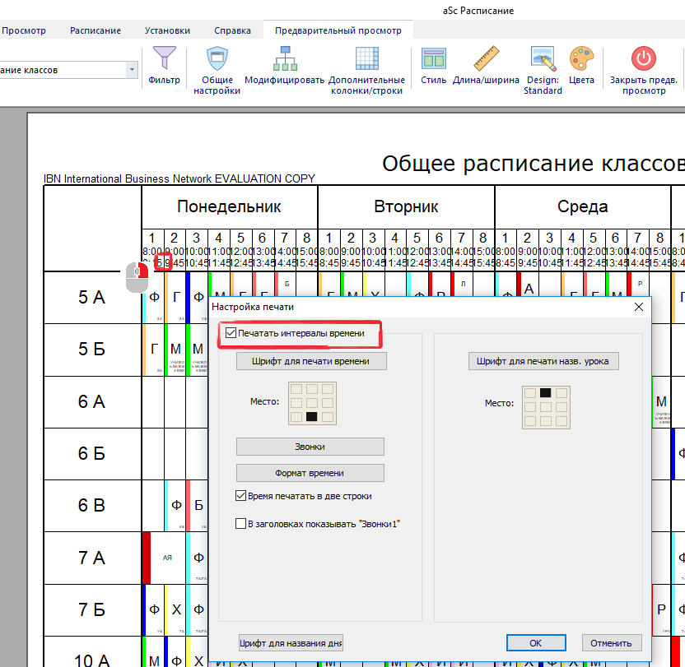The image size is (685, 667).
Task: Open Длина/ширина ruler icon
Action: [486, 59]
